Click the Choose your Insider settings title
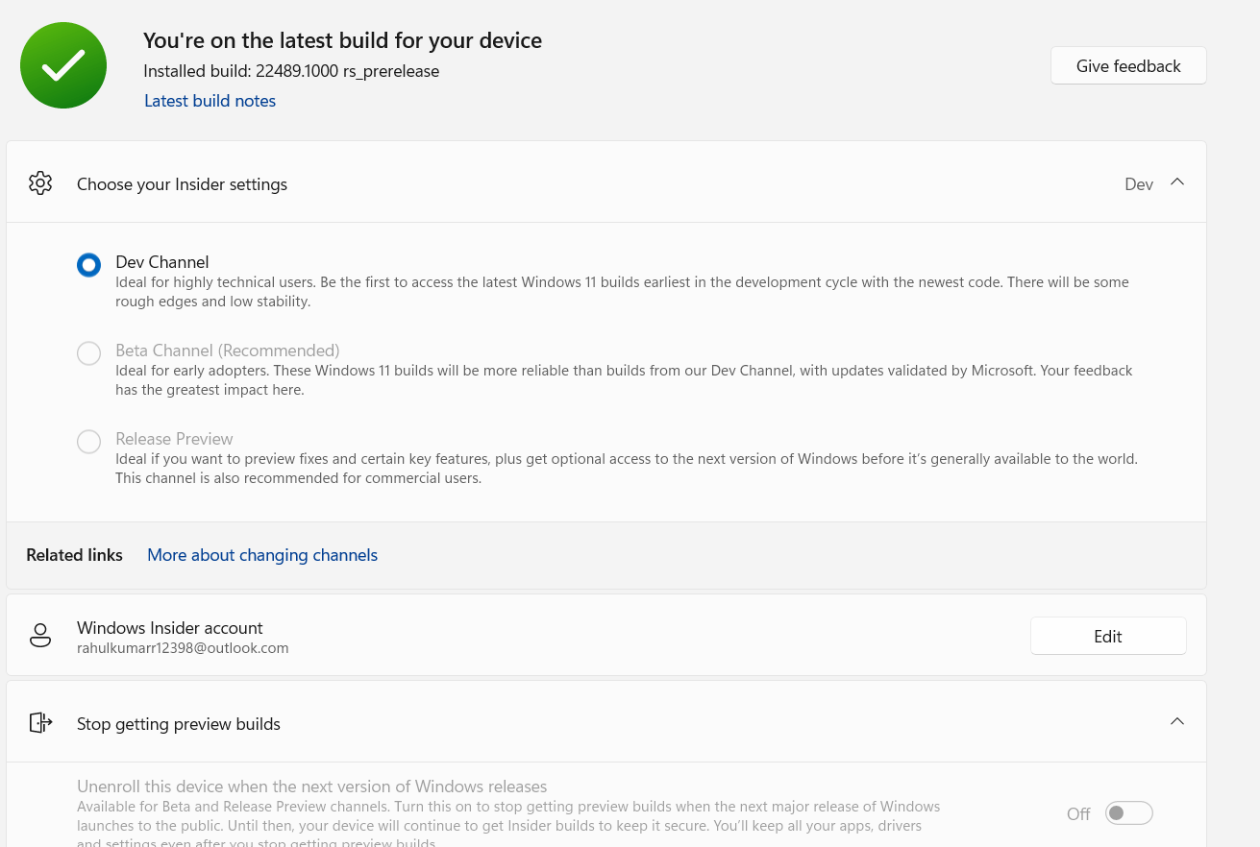The width and height of the screenshot is (1260, 847). coord(182,184)
